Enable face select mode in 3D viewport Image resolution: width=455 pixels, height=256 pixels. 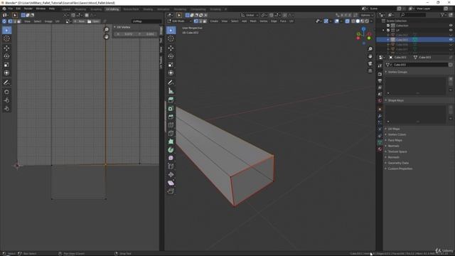205,21
